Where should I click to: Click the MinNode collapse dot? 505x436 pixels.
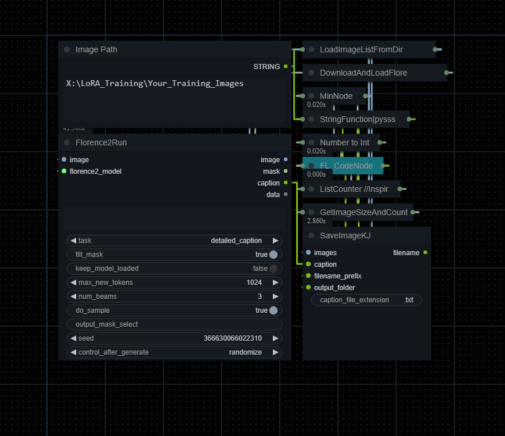[311, 96]
